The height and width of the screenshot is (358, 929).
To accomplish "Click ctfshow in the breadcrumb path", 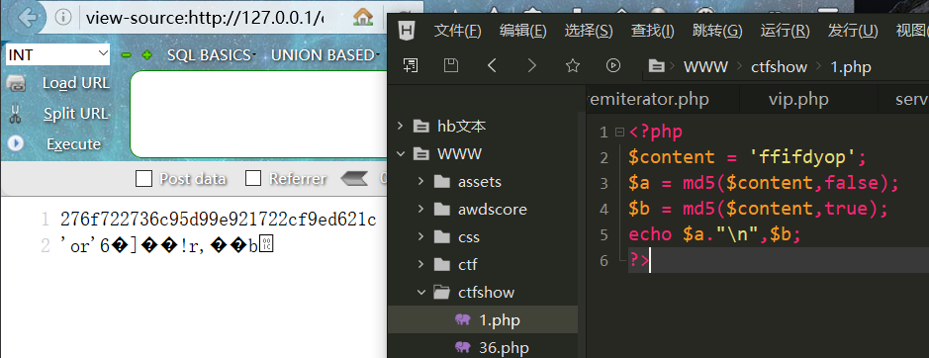I will (779, 67).
